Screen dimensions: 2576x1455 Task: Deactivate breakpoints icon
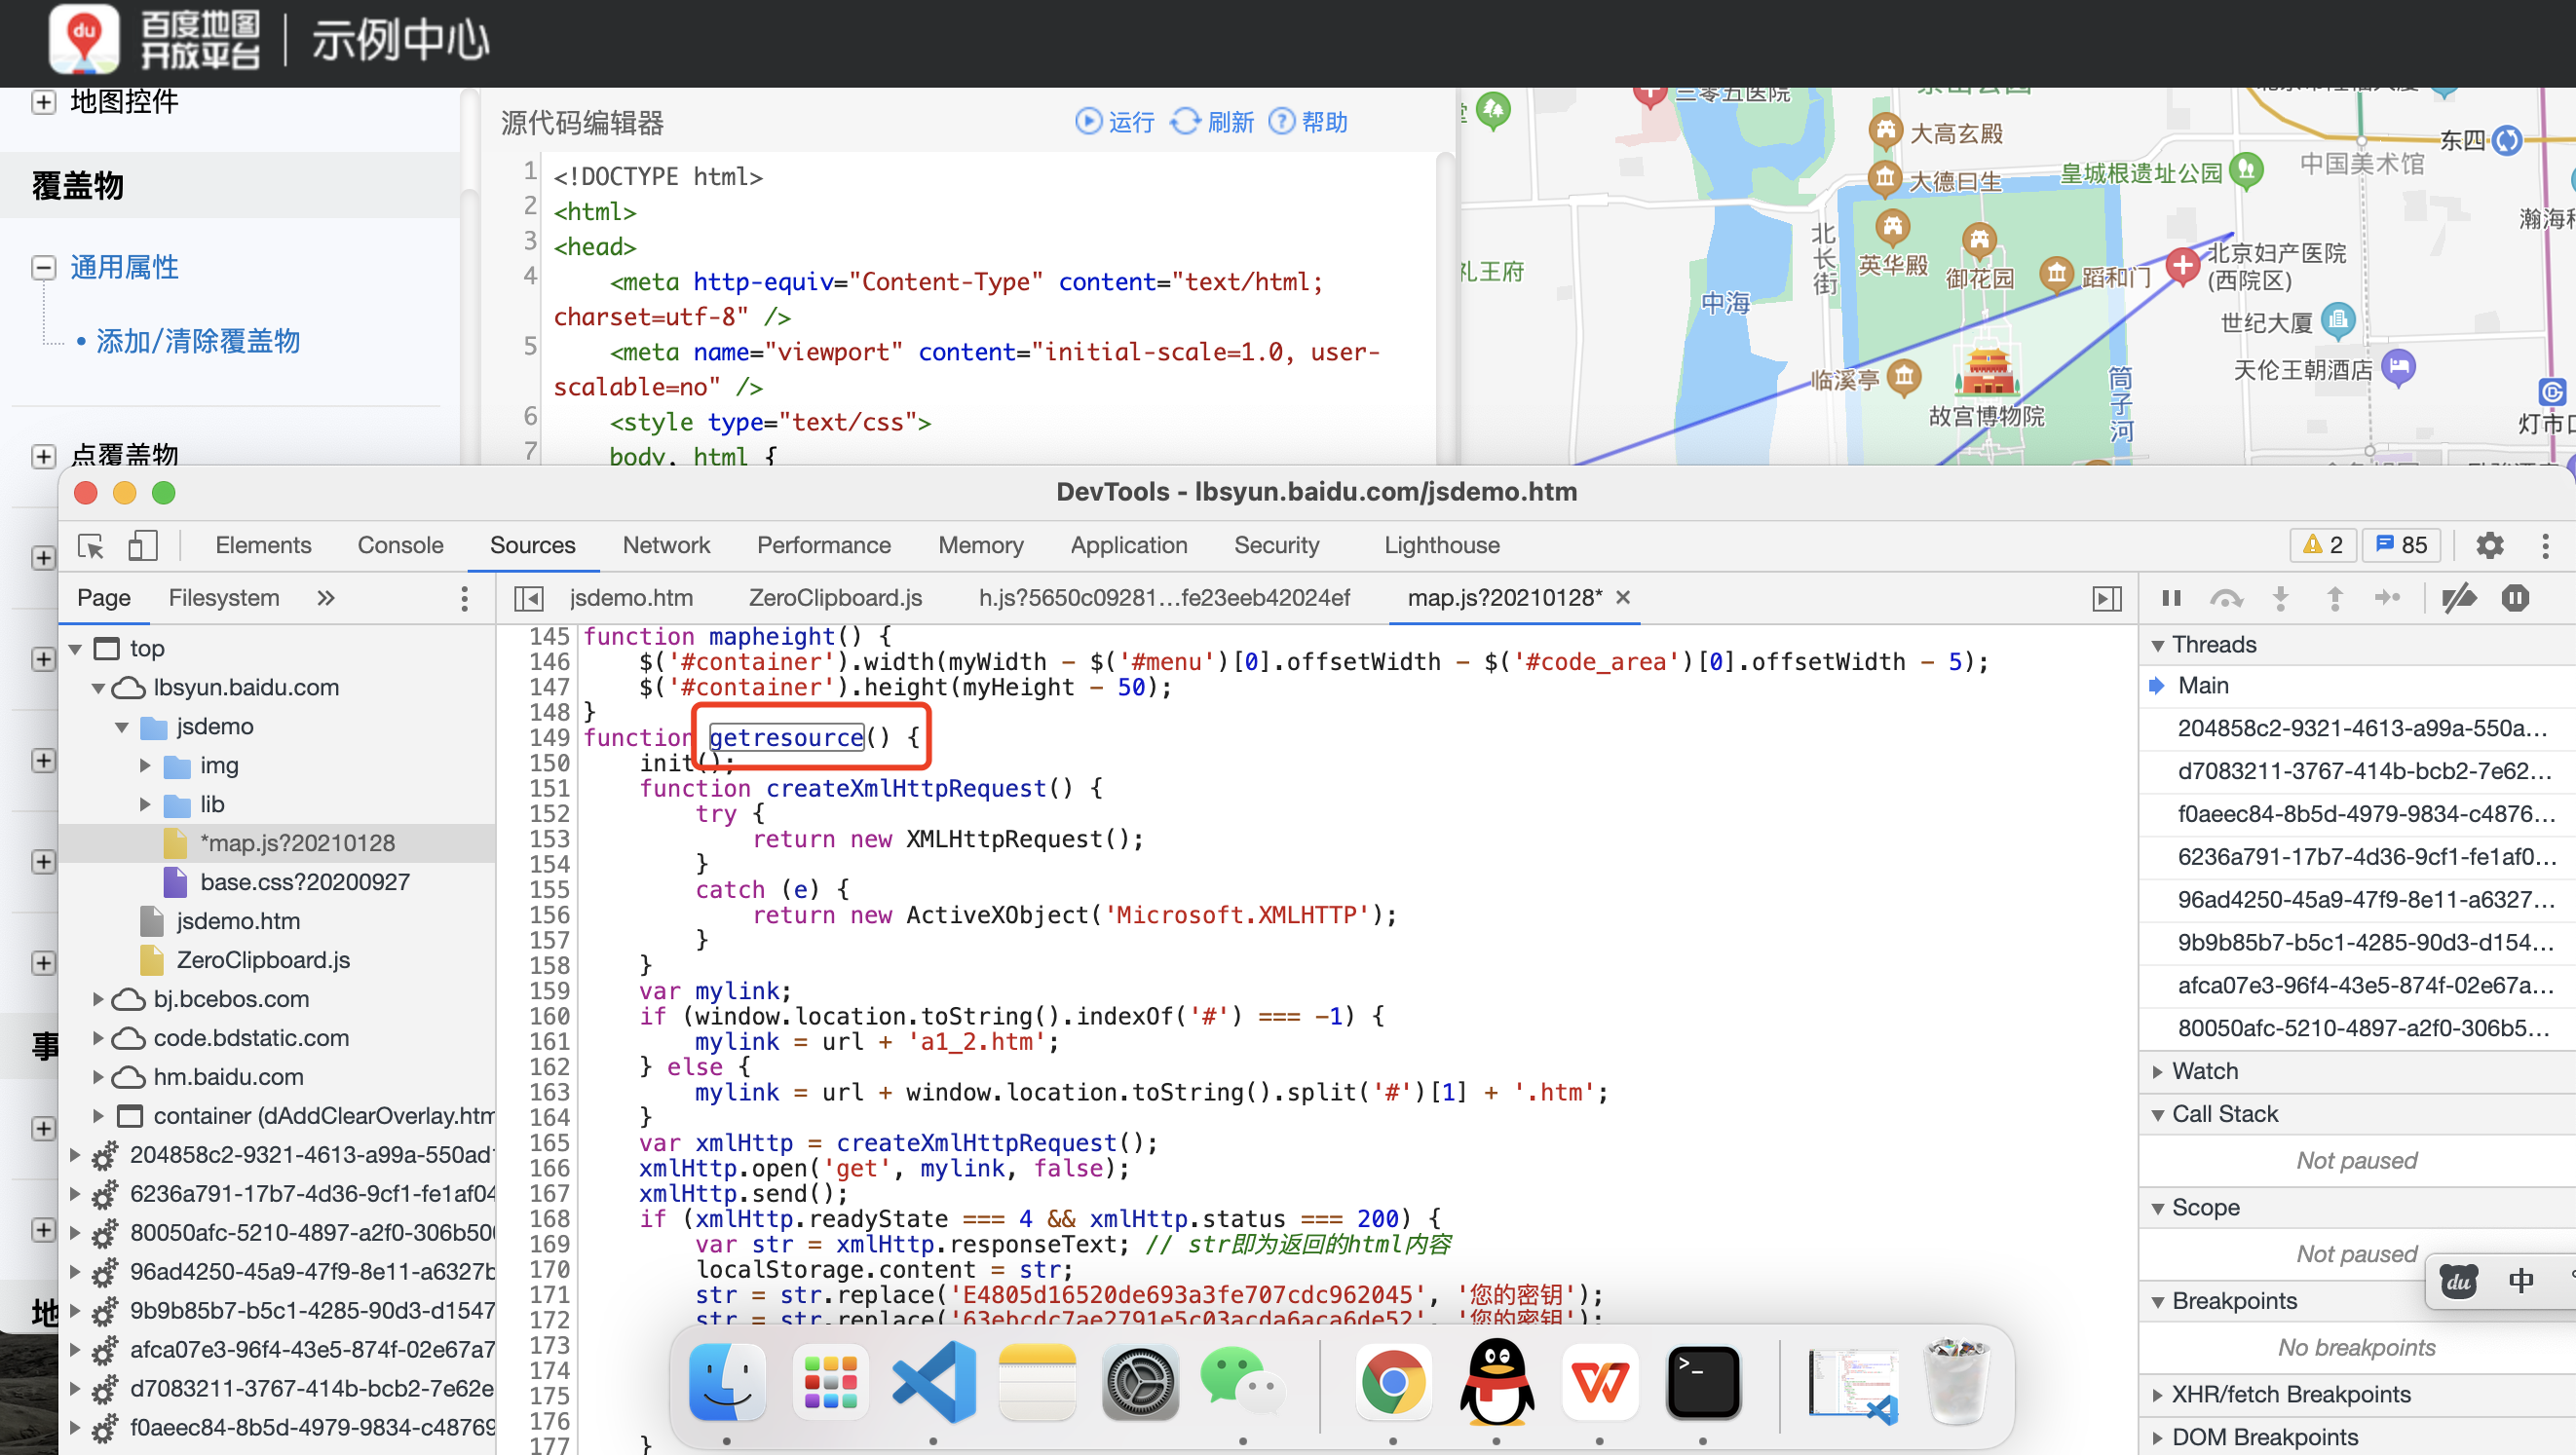(x=2458, y=598)
